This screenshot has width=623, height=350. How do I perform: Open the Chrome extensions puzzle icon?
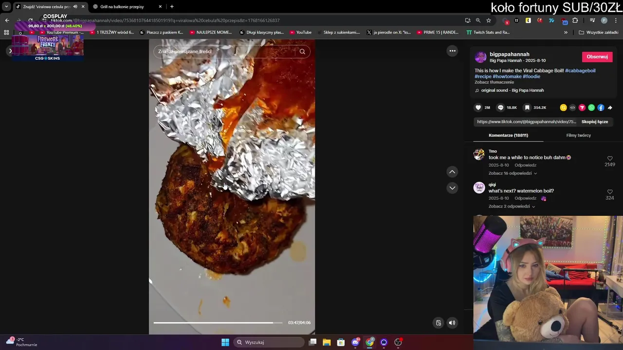[575, 20]
